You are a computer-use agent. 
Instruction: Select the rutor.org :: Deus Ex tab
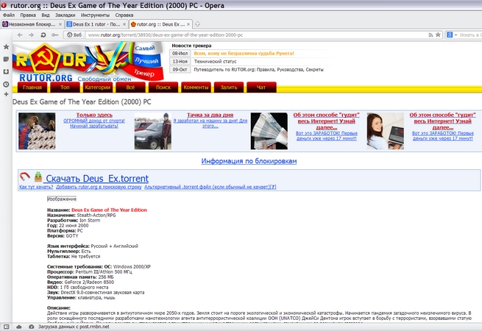(x=160, y=24)
